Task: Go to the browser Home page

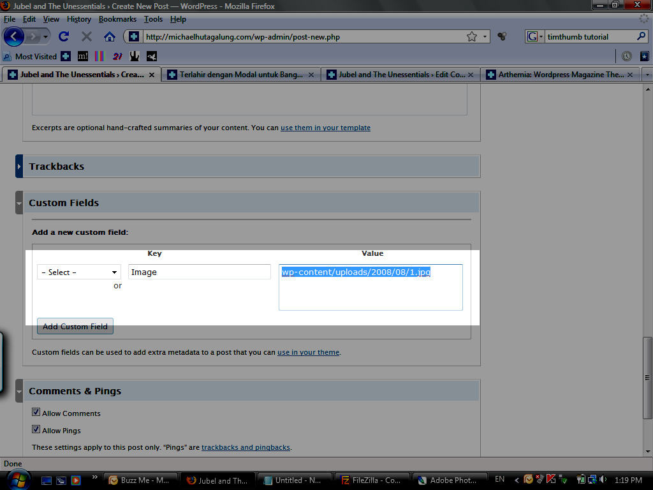Action: tap(110, 36)
